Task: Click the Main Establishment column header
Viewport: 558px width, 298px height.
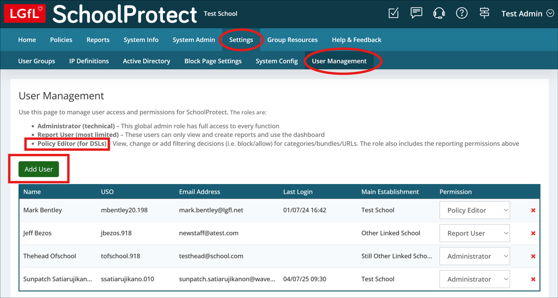Action: click(390, 192)
